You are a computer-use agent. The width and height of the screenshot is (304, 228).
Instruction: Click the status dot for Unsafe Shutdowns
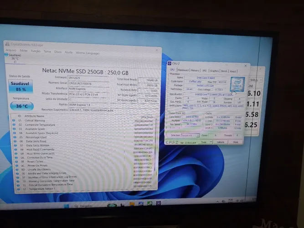[17, 169]
